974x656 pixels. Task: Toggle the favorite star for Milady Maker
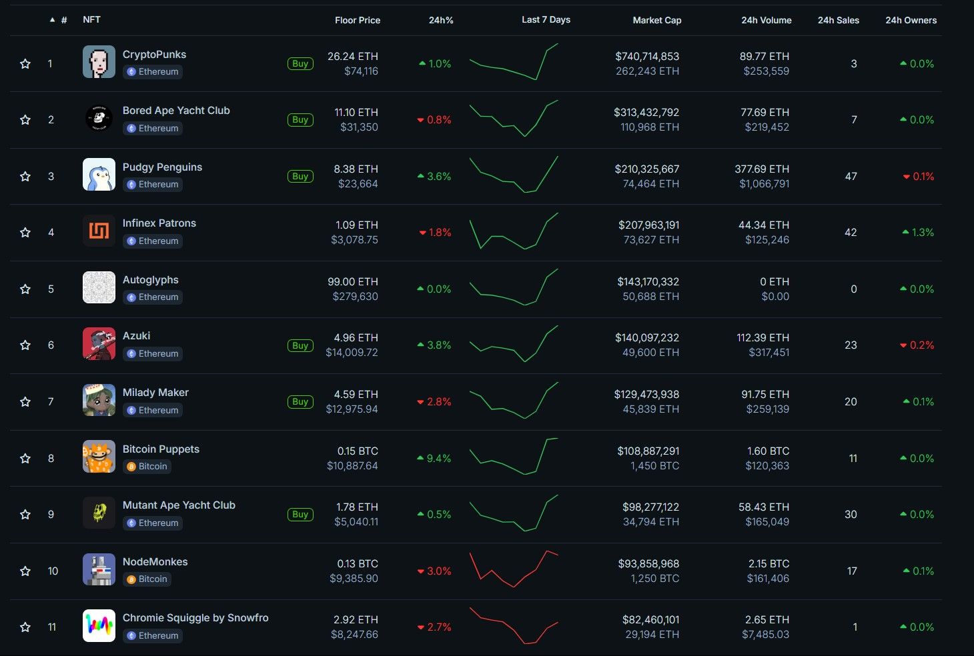(25, 402)
